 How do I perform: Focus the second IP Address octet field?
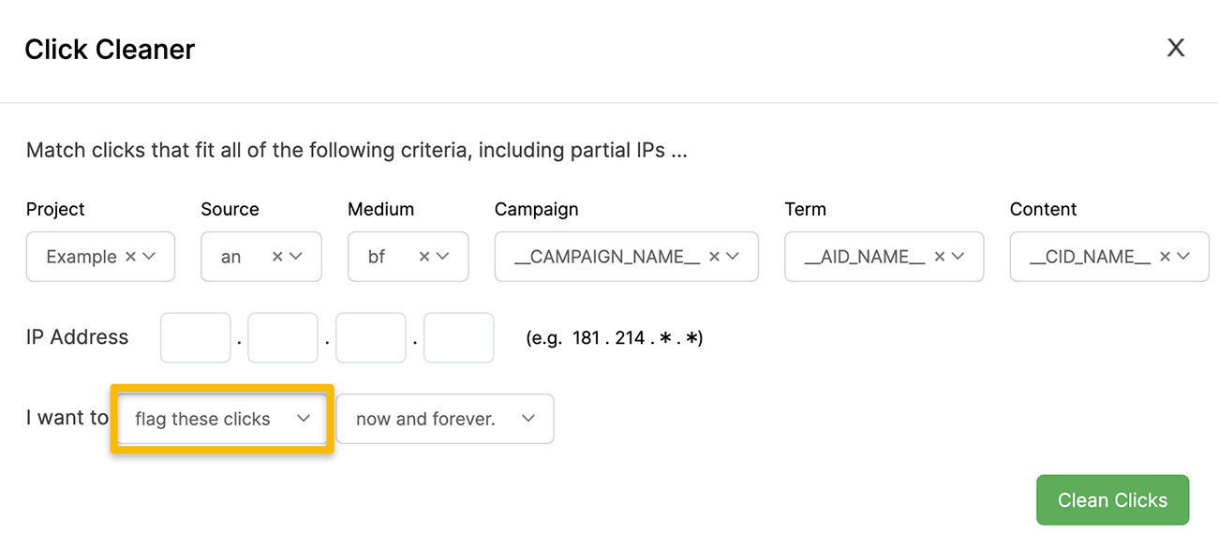point(283,337)
